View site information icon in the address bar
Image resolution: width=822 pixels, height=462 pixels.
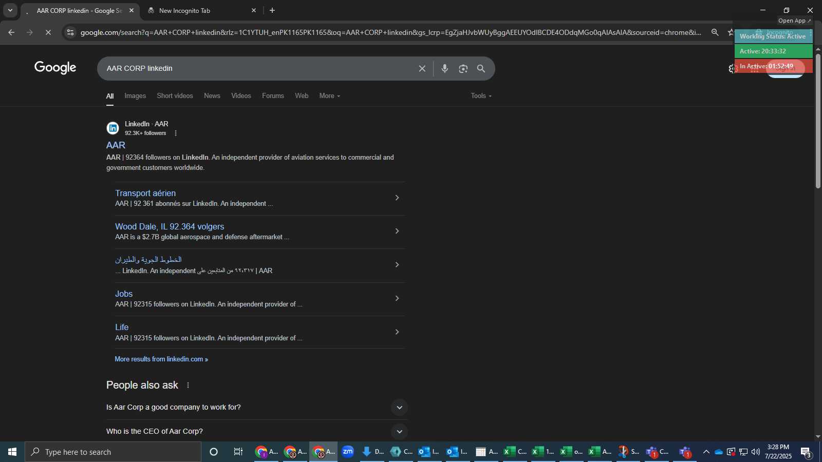[x=70, y=32]
